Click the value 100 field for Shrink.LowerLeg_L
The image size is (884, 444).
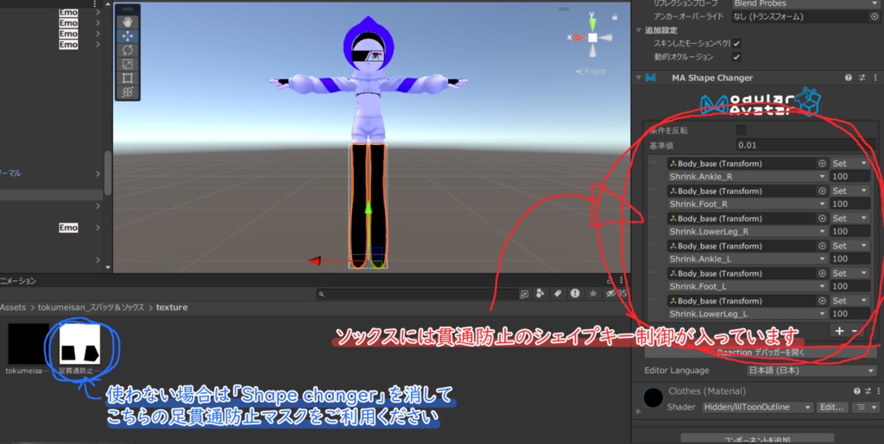(x=850, y=314)
